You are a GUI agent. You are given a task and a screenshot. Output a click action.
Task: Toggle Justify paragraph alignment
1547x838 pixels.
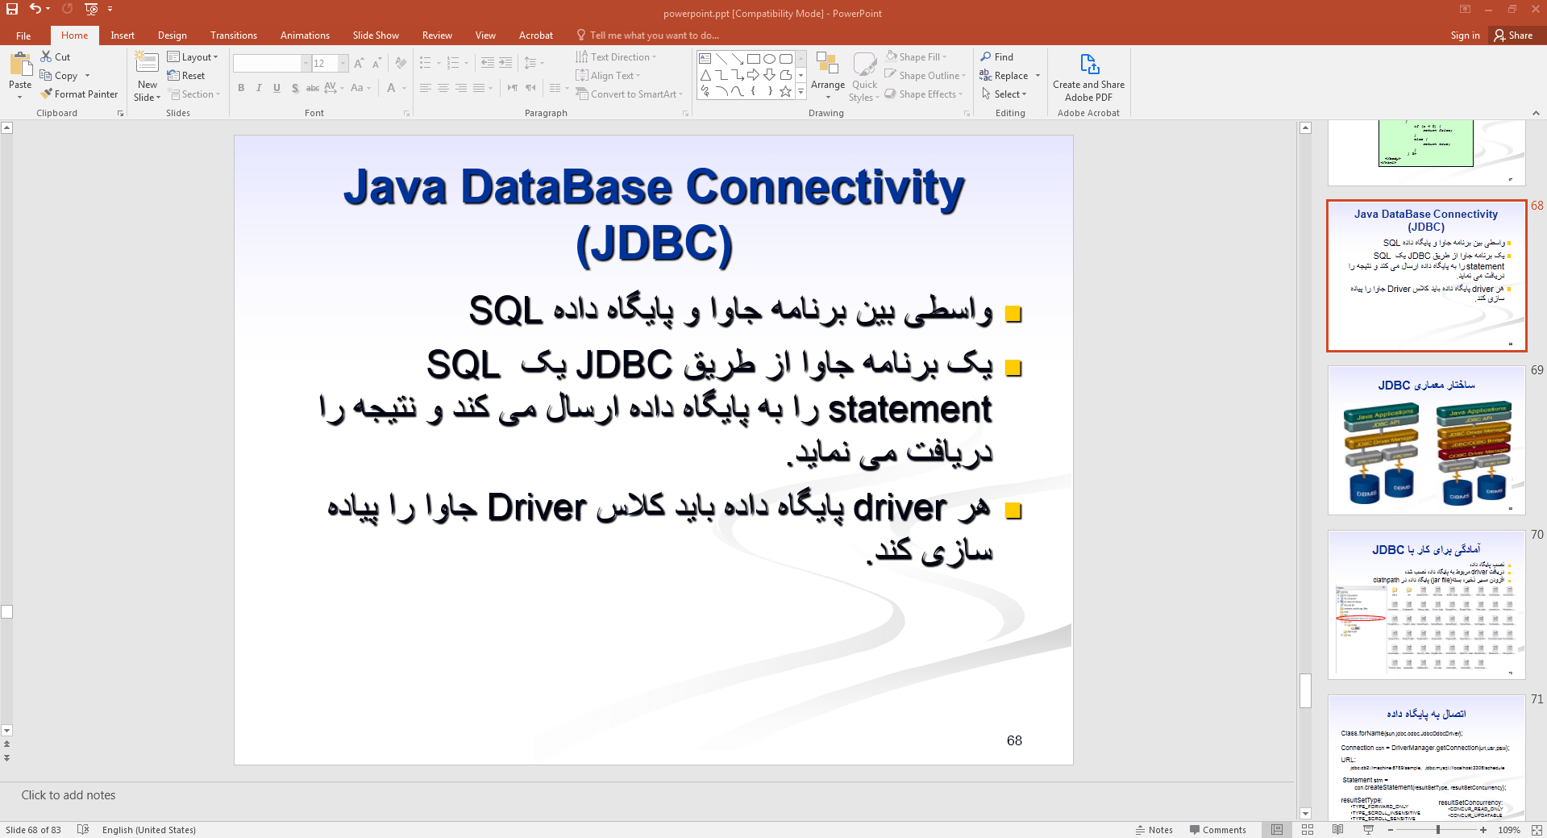tap(479, 88)
